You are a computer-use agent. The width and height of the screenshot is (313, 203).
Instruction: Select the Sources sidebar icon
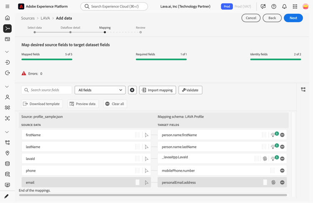pyautogui.click(x=8, y=28)
